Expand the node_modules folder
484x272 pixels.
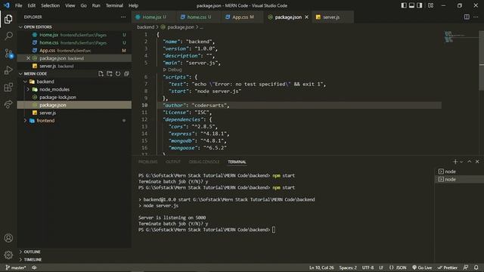tap(28, 89)
